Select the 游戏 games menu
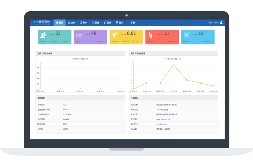The width and height of the screenshot is (253, 167). click(x=95, y=23)
